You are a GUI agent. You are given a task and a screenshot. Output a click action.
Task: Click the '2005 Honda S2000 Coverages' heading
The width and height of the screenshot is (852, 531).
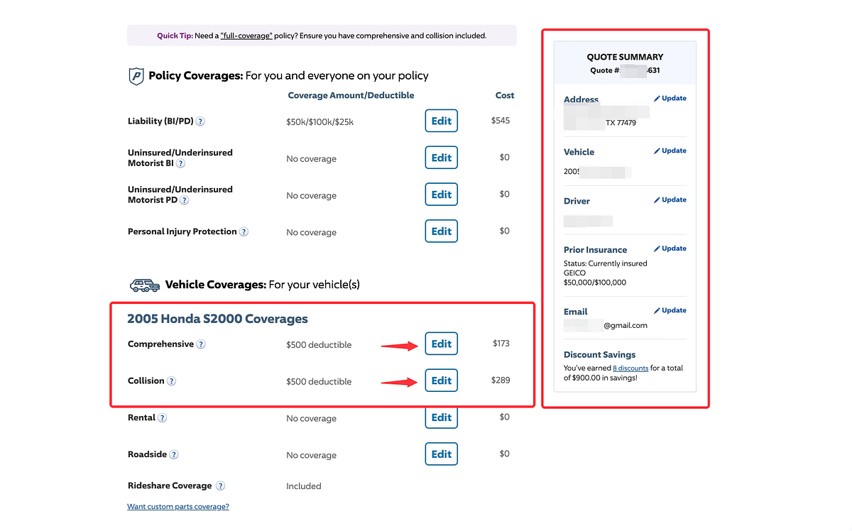217,319
